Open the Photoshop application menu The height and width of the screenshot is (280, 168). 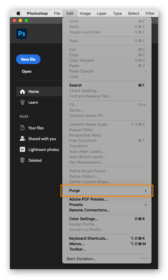(37, 14)
